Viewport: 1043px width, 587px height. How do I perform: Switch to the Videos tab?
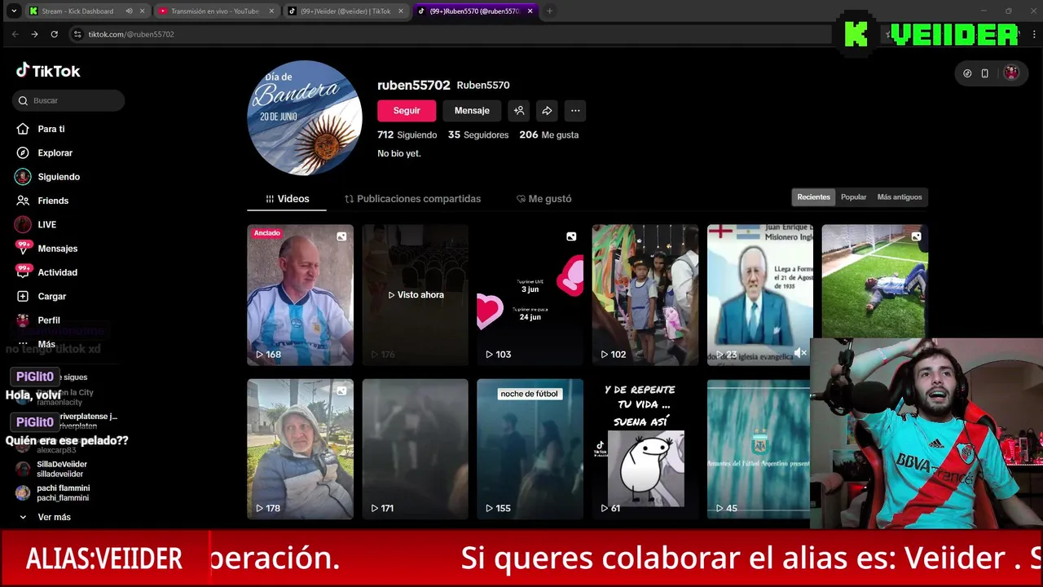(x=287, y=199)
